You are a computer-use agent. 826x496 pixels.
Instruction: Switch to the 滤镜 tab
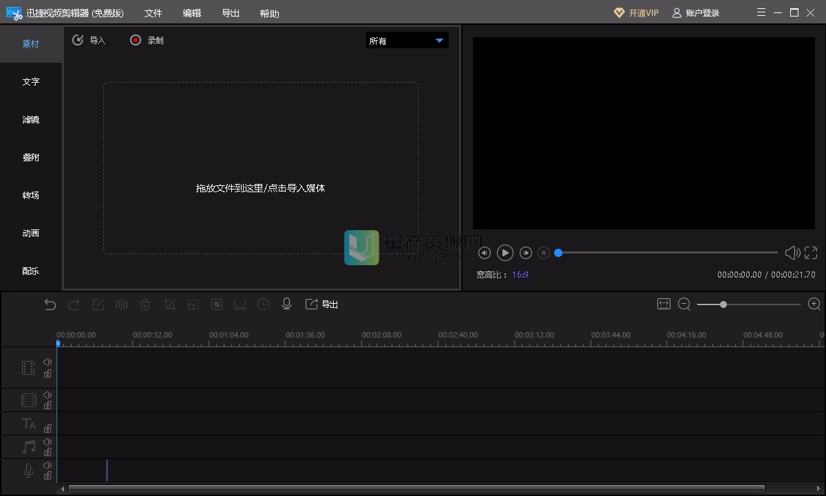31,120
